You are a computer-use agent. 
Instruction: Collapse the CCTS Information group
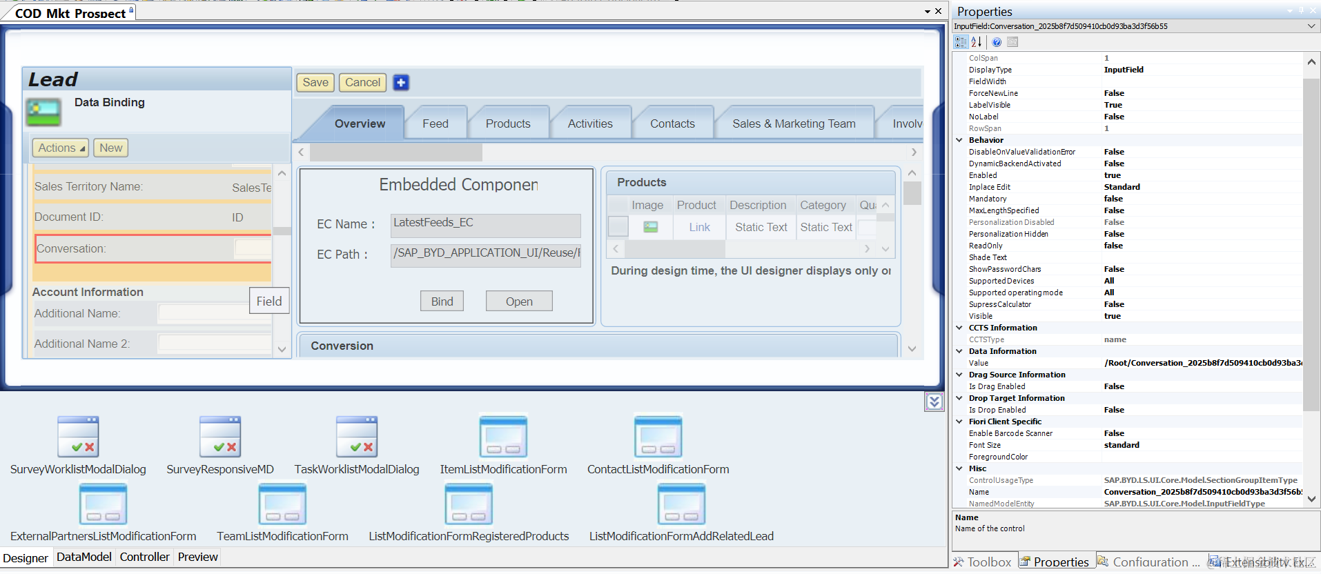959,328
